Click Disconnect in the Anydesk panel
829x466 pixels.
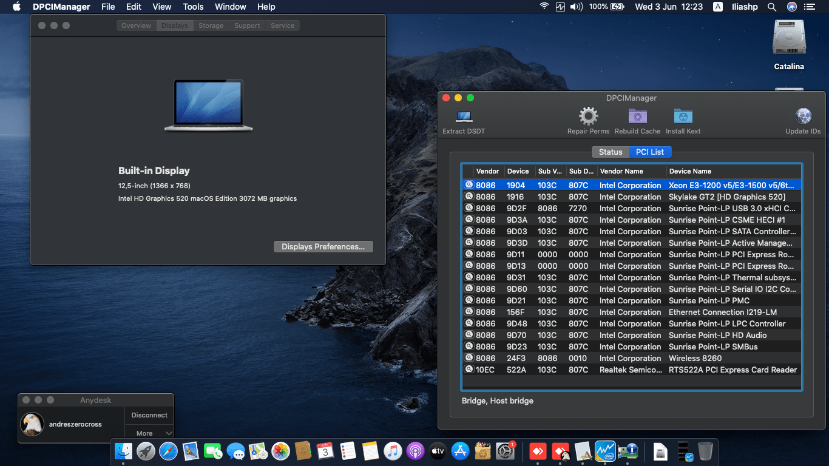149,415
